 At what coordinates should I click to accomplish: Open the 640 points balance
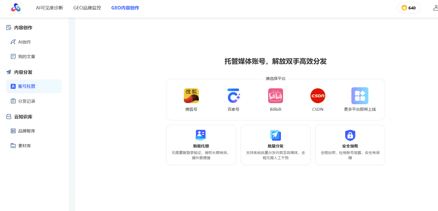point(409,8)
